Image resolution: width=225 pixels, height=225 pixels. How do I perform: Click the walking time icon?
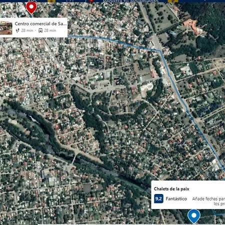(17, 30)
